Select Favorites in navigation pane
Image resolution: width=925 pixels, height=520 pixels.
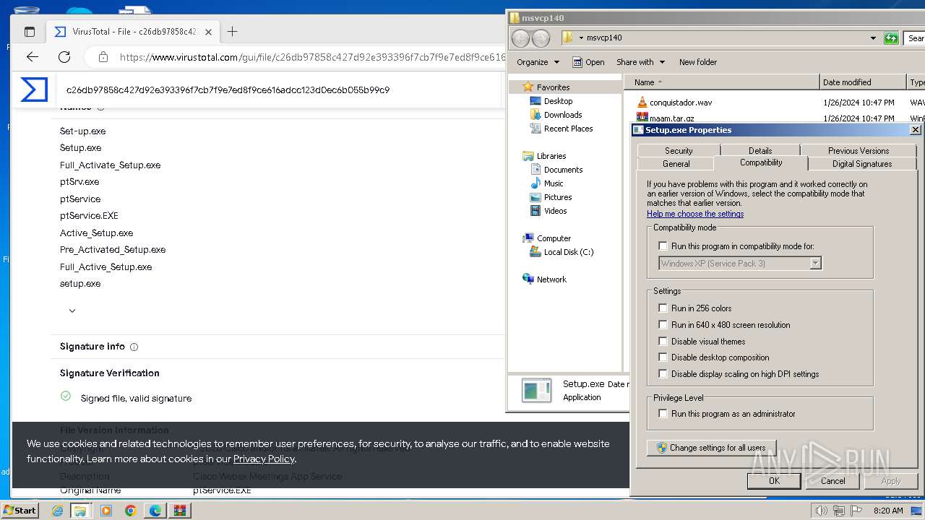click(x=553, y=87)
